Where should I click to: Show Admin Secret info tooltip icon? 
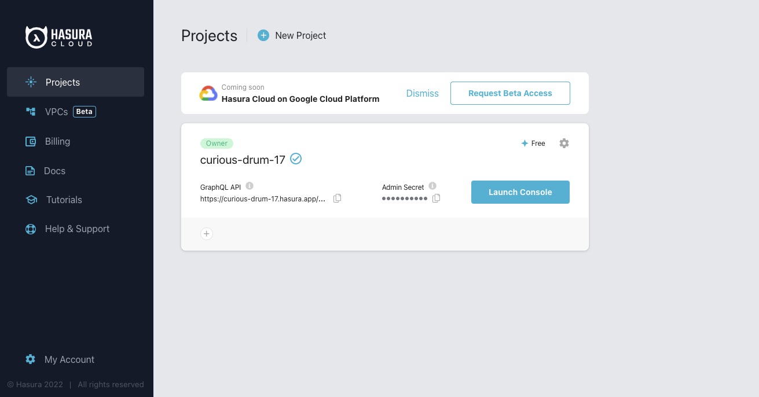click(432, 186)
